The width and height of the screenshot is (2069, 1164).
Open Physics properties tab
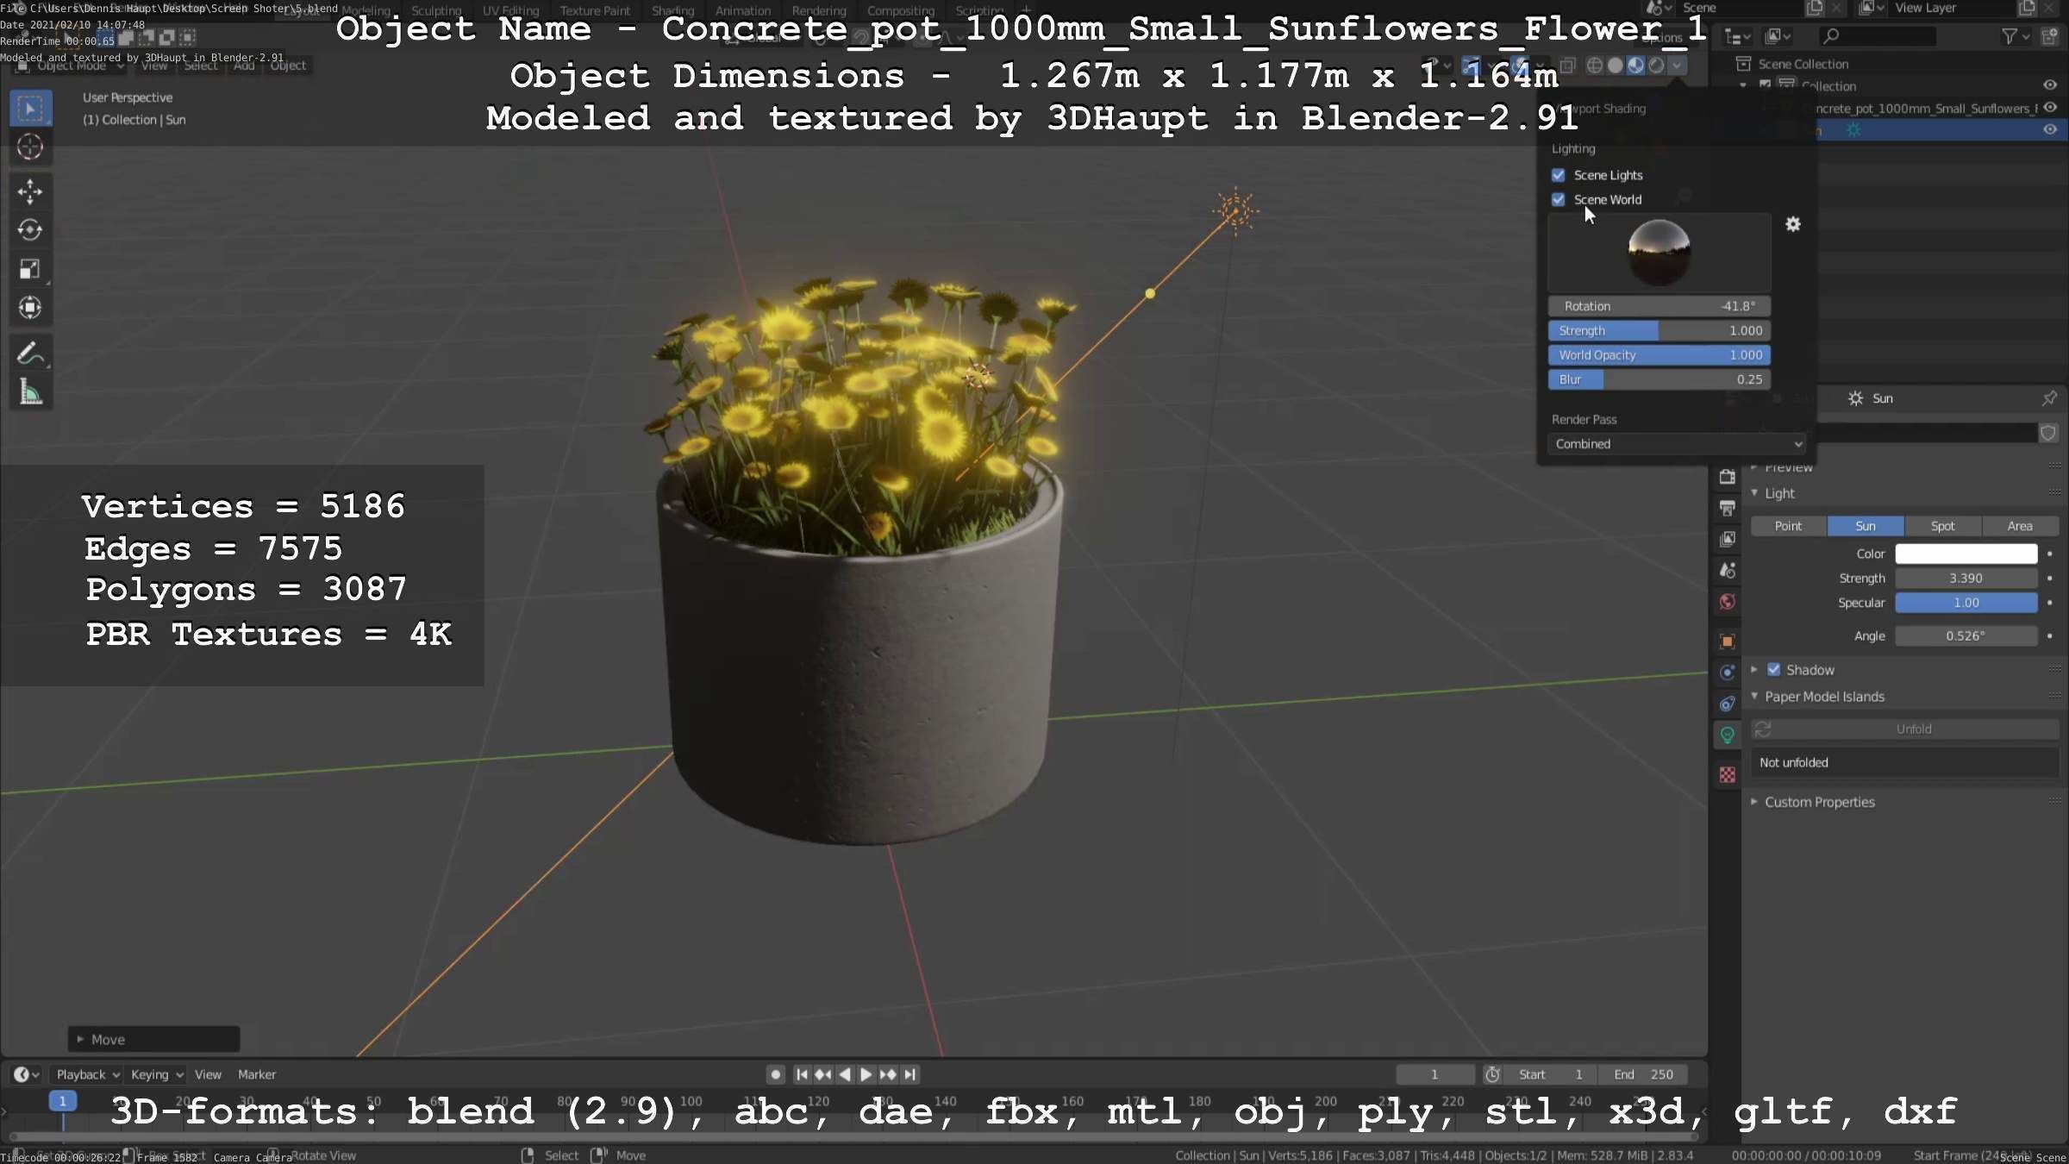[x=1728, y=673]
